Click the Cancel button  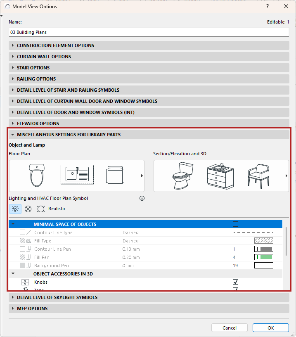(230, 328)
